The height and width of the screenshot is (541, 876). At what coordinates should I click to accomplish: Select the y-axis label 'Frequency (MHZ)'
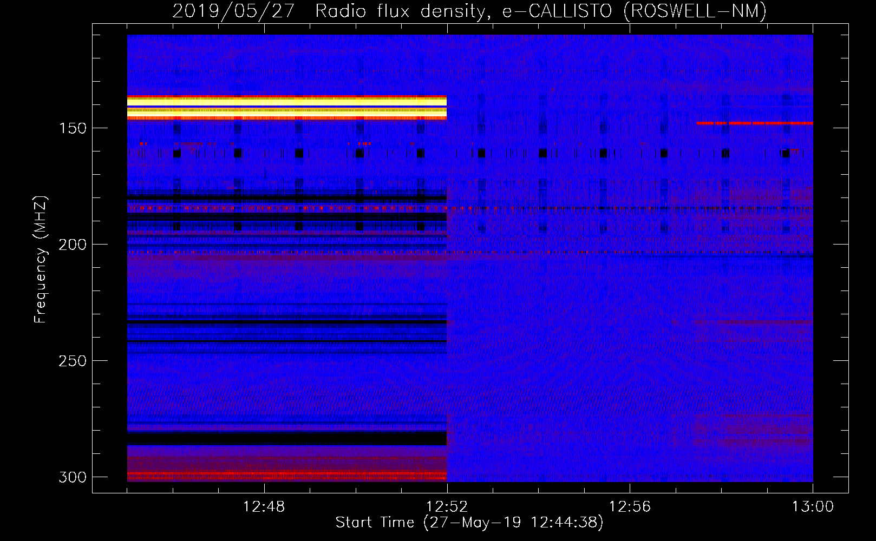click(40, 260)
